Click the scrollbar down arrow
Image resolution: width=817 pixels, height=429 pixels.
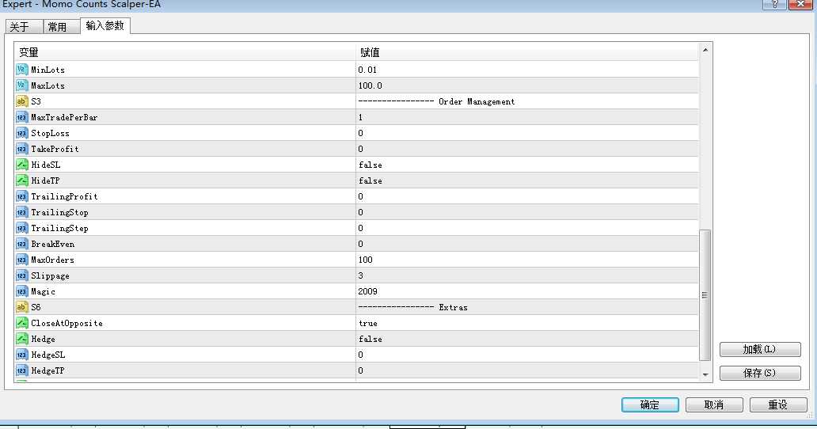[x=705, y=374]
